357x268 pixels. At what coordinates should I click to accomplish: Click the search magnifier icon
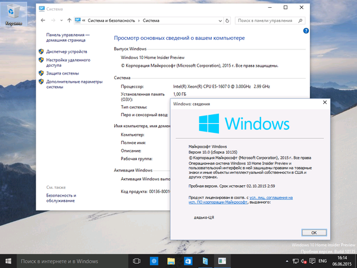coord(300,21)
